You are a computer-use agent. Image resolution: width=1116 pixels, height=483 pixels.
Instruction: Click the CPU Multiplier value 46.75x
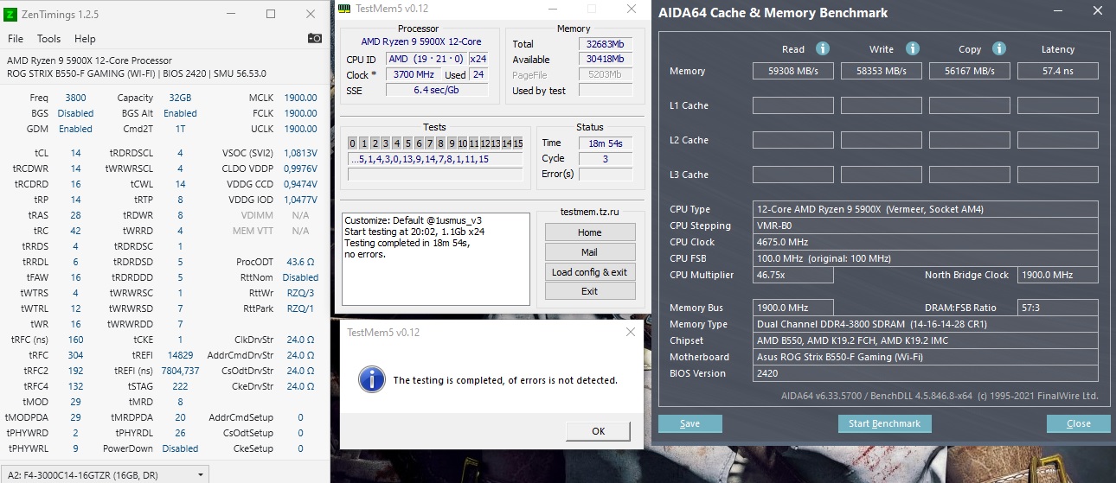tap(792, 275)
